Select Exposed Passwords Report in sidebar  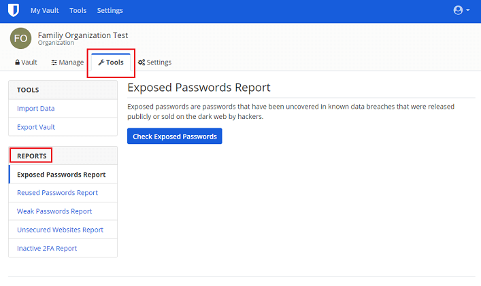point(61,175)
